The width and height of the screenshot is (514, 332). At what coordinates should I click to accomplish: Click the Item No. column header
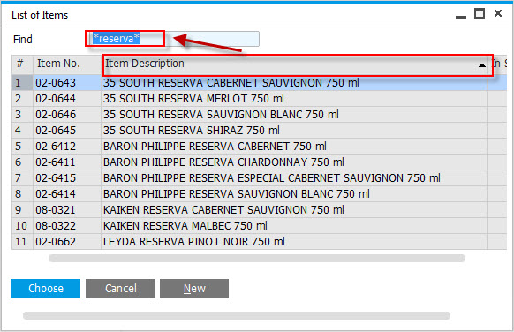click(67, 64)
